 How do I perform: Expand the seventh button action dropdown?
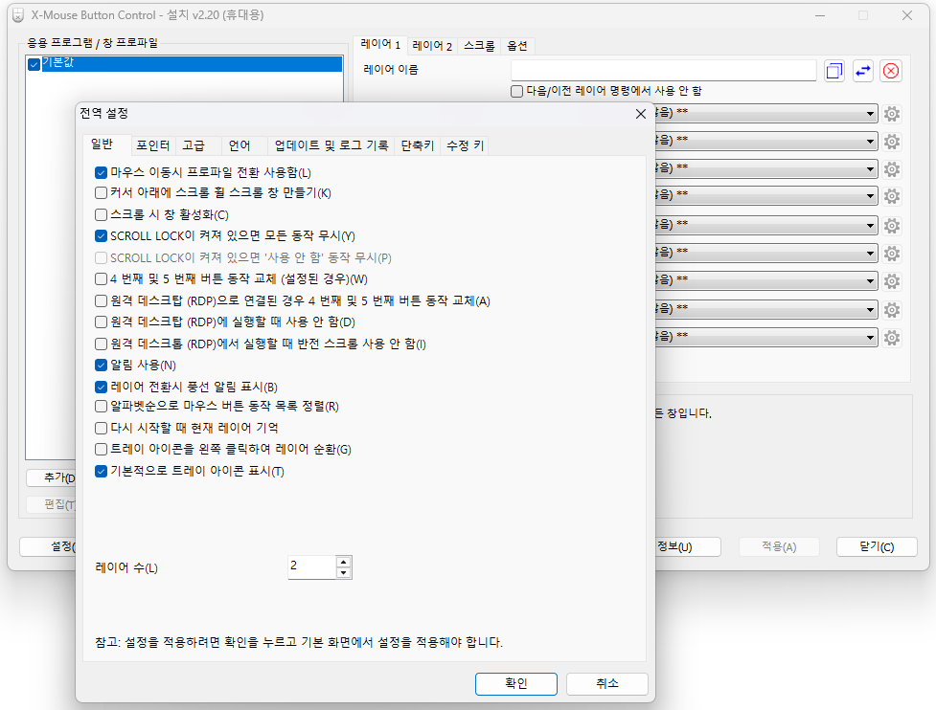click(x=870, y=280)
